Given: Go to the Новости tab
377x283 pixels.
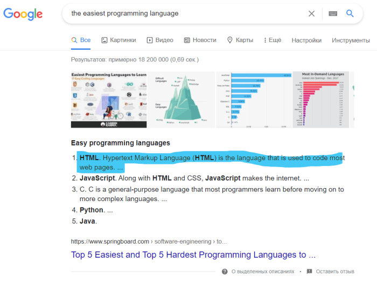Looking at the screenshot, I should [200, 40].
